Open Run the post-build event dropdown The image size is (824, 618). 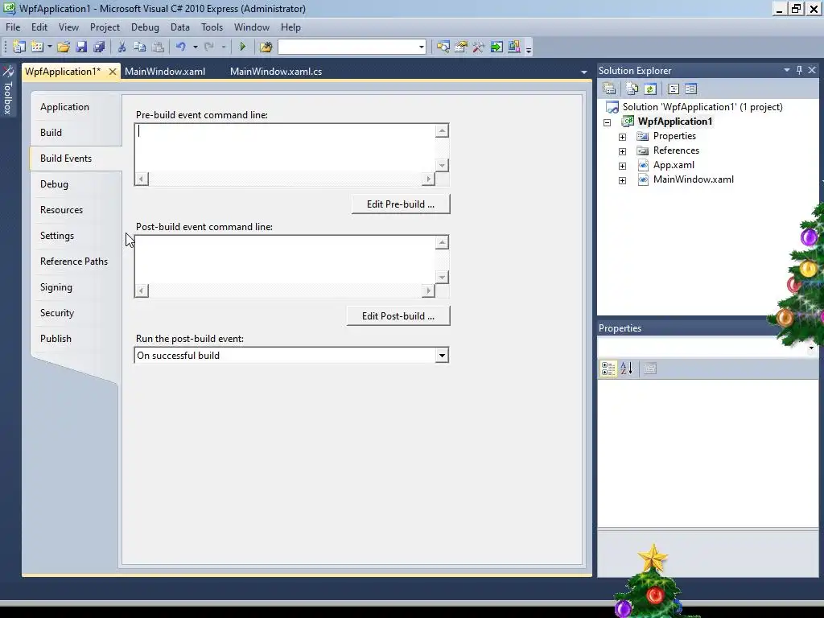442,356
